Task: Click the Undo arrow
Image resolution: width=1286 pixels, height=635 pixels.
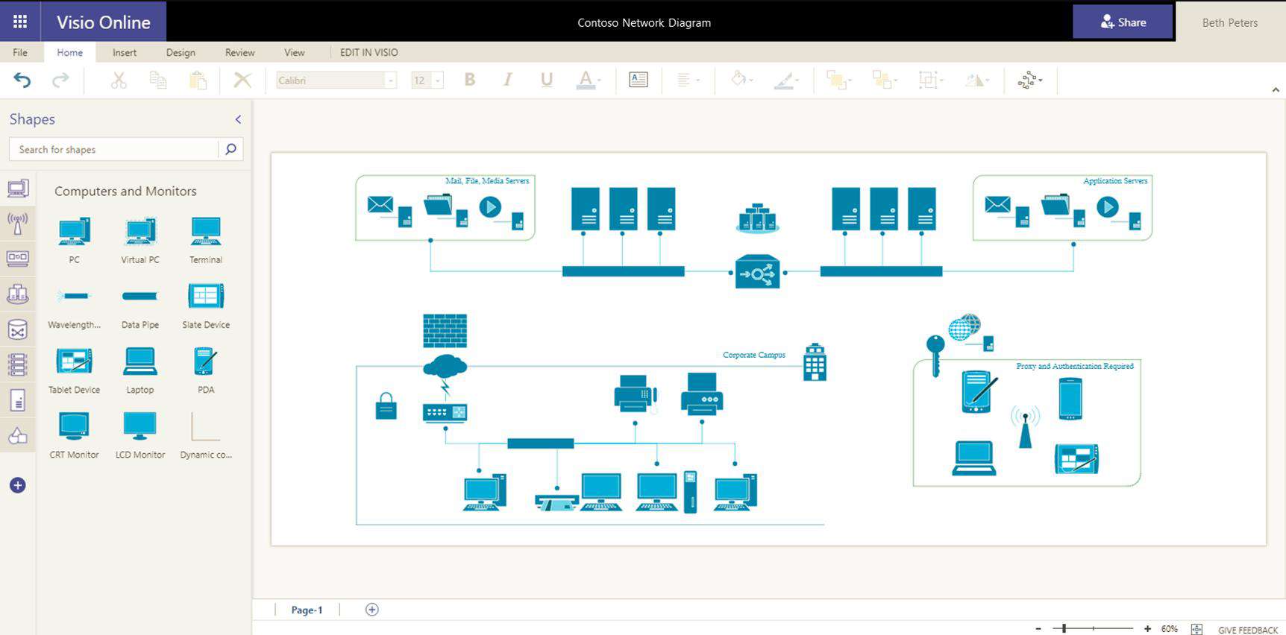Action: click(22, 80)
